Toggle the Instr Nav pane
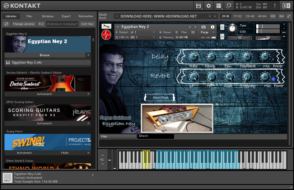This screenshot has width=294, height=190. coord(87,24)
